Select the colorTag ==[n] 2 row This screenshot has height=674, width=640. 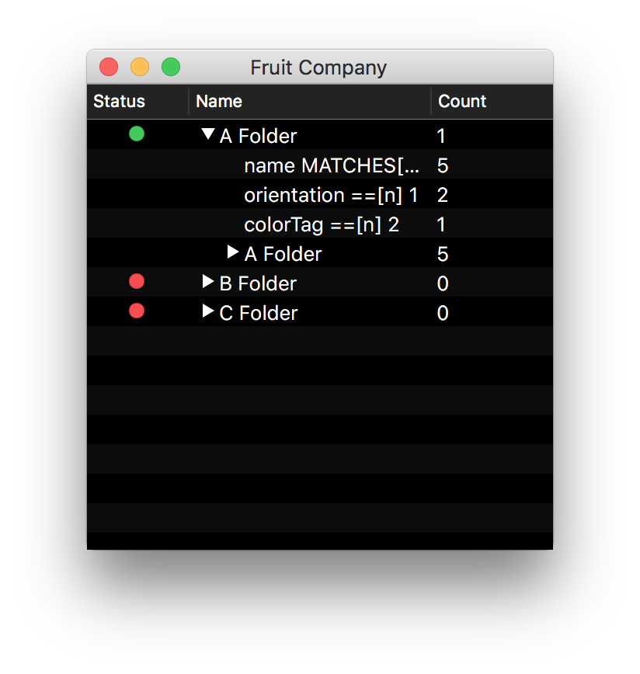click(x=322, y=224)
